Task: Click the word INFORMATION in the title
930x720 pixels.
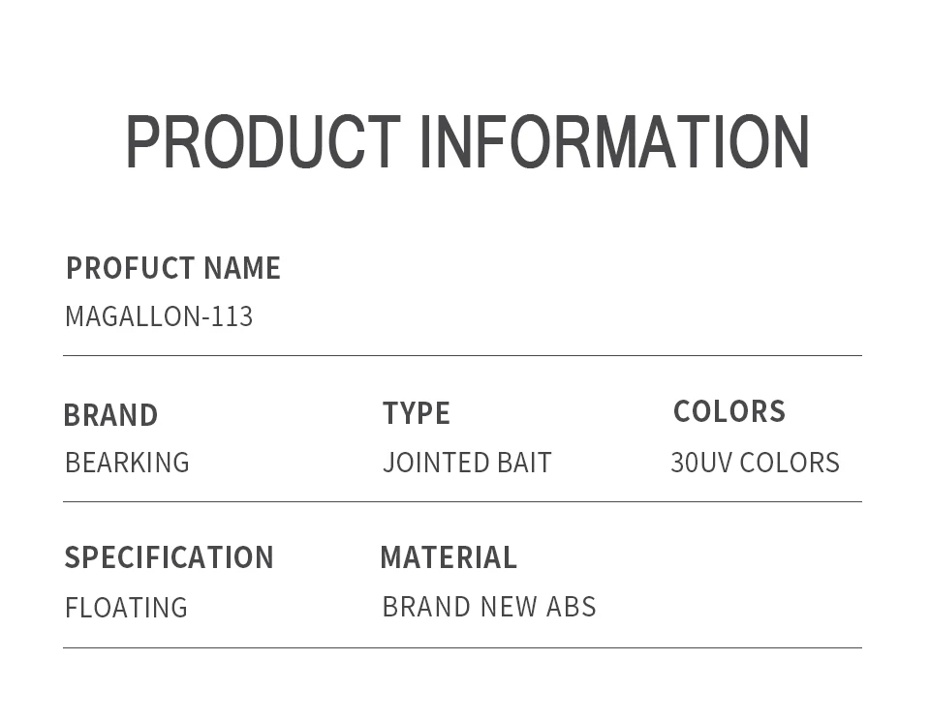Action: point(614,142)
